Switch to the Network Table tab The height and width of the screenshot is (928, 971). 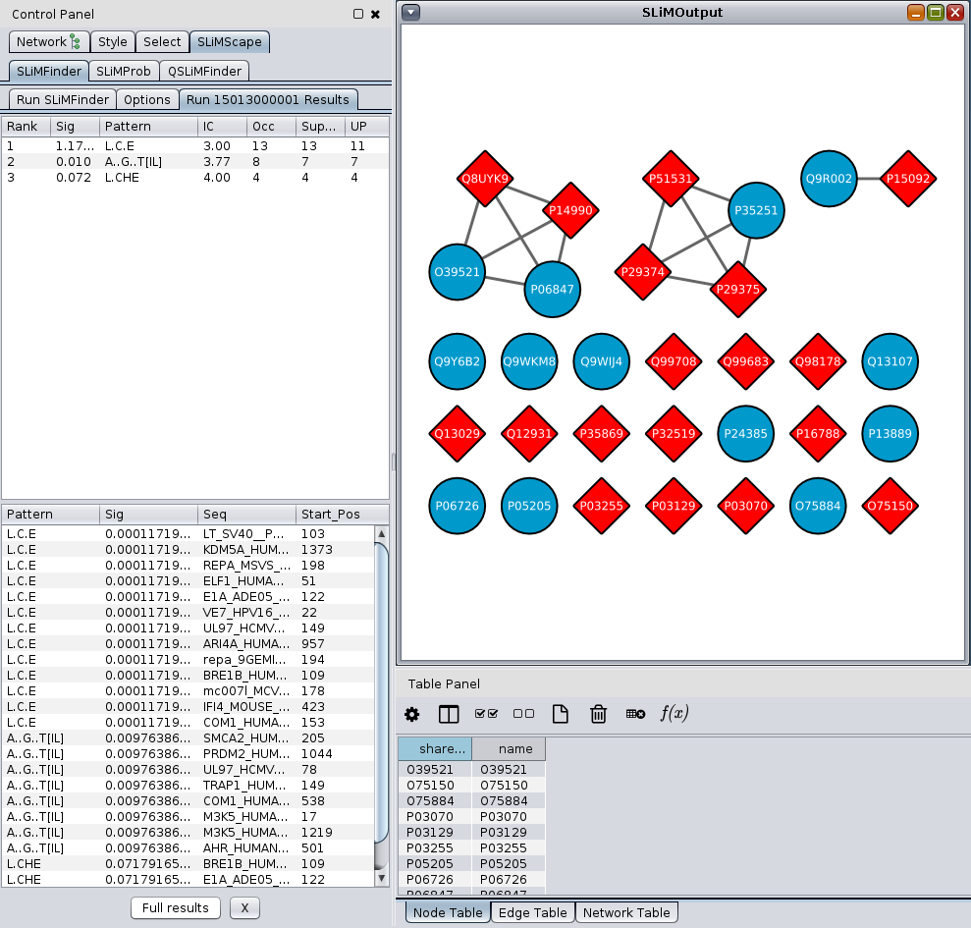[626, 912]
